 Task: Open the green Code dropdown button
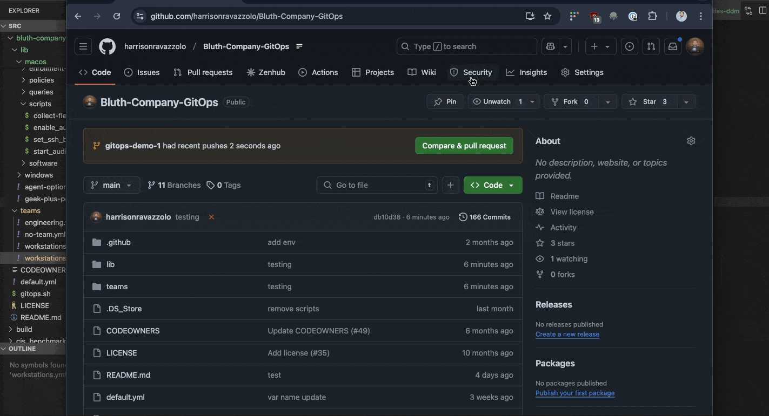(x=493, y=185)
